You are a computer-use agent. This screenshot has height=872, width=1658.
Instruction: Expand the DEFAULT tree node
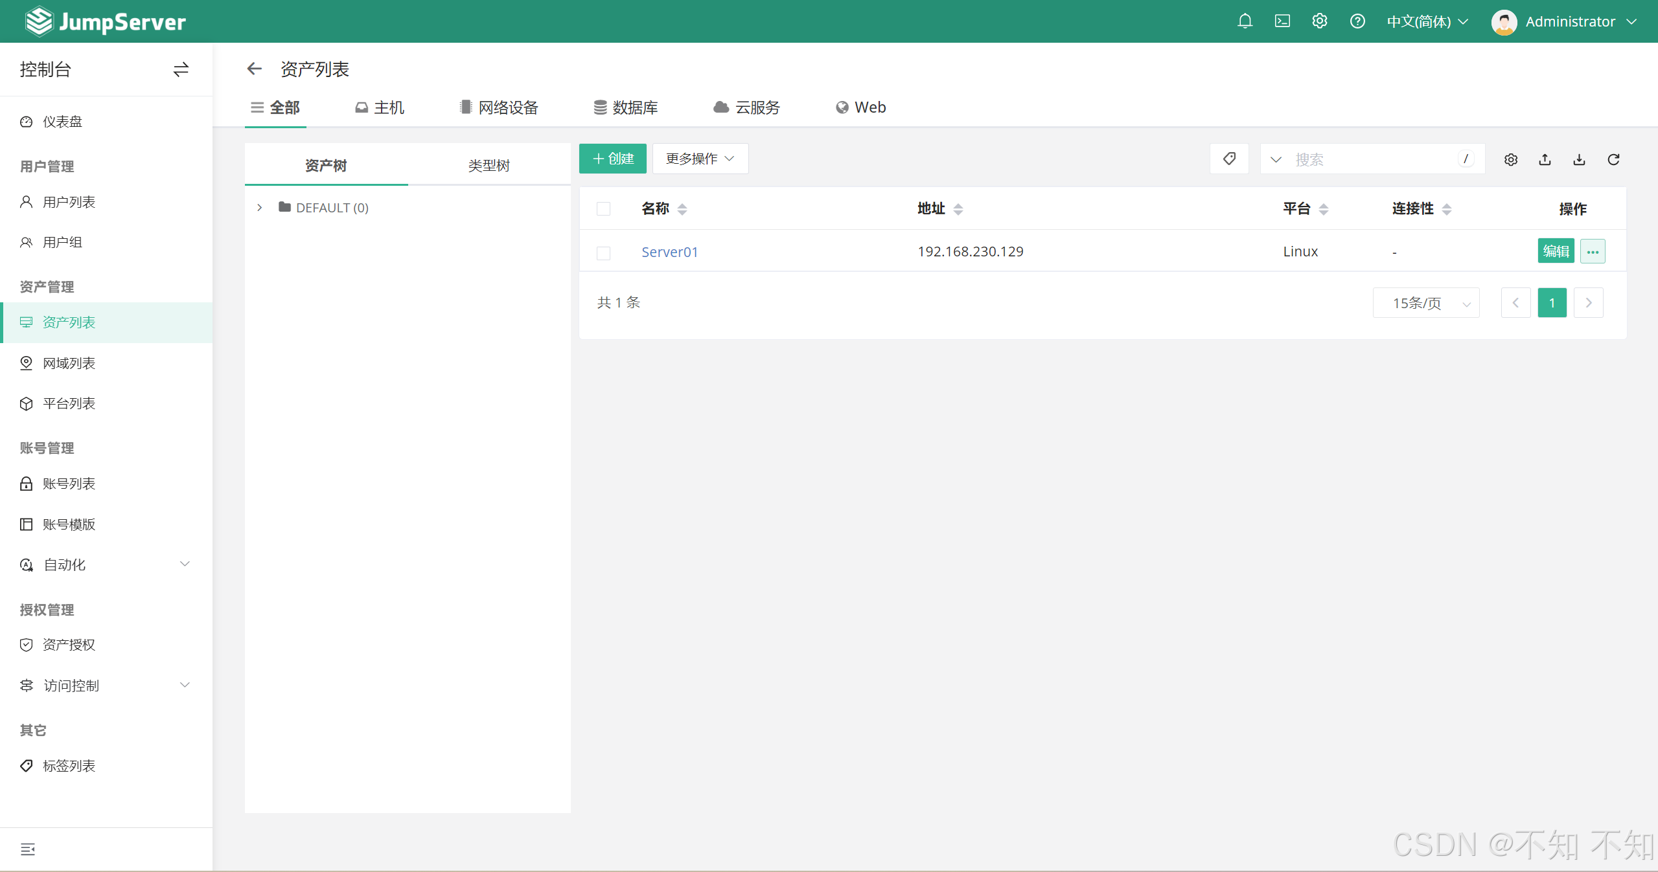pos(260,208)
